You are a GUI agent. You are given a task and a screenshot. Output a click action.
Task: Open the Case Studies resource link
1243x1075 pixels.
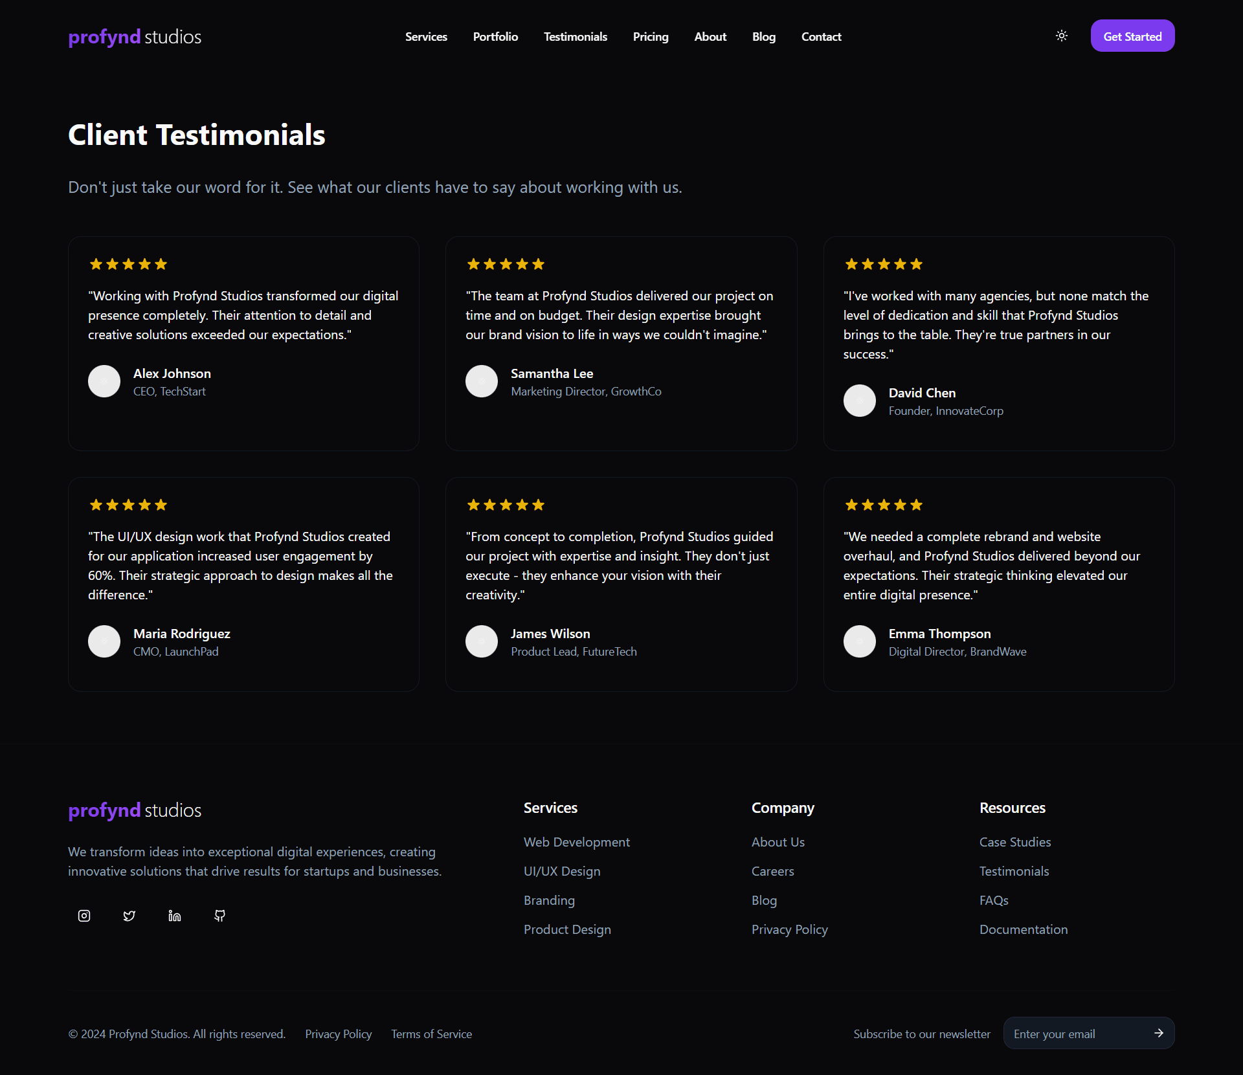tap(1015, 842)
